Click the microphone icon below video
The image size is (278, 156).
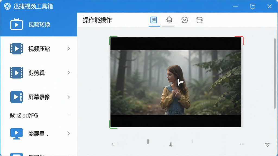(171, 145)
